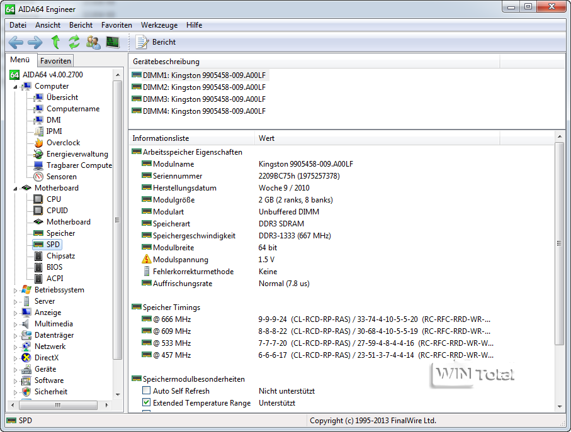Switch to the Favoriten tab
The width and height of the screenshot is (571, 432).
[x=55, y=61]
